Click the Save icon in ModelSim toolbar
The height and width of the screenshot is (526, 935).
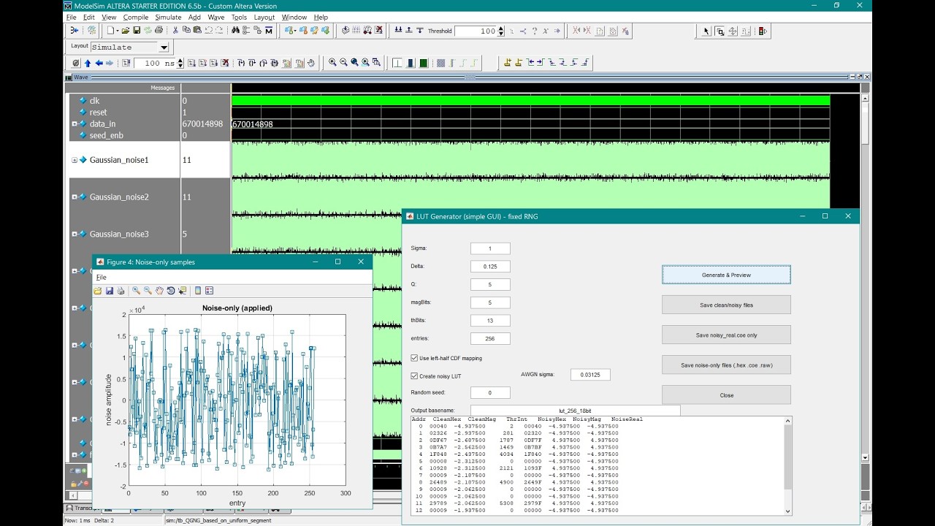coord(137,31)
